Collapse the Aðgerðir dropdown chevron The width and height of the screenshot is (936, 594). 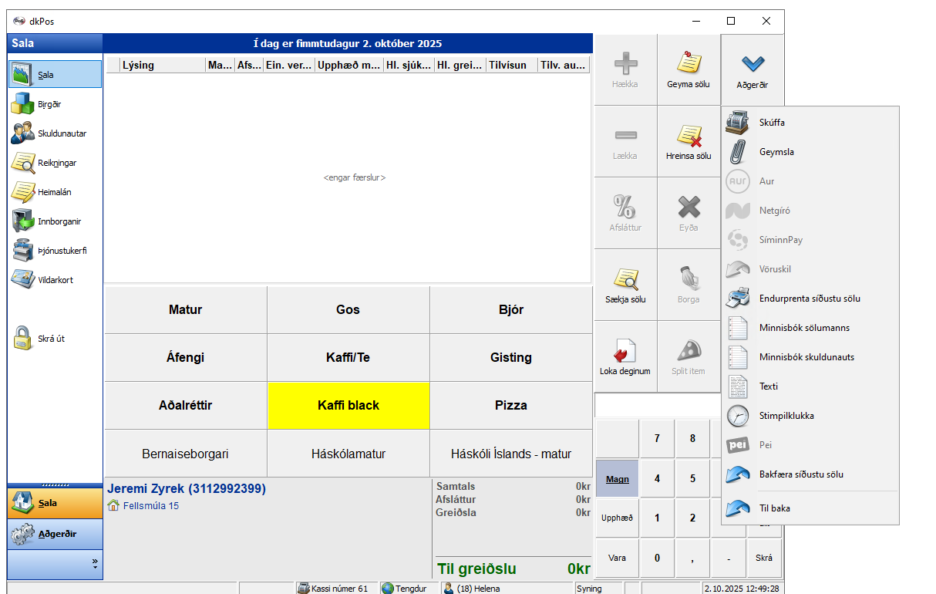(x=752, y=64)
